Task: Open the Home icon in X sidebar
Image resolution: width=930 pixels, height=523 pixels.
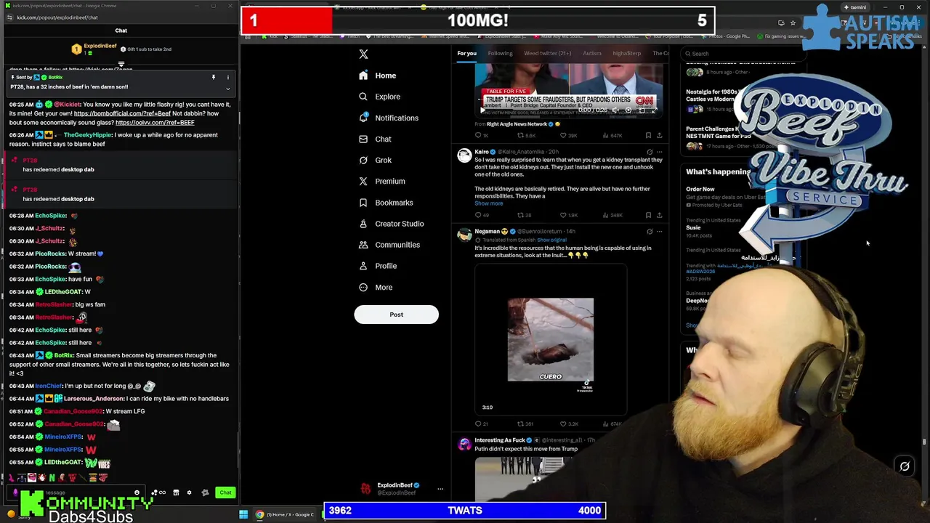Action: (363, 76)
